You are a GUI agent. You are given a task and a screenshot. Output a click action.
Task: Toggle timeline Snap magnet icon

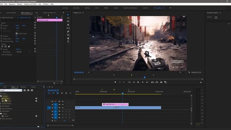point(53,93)
